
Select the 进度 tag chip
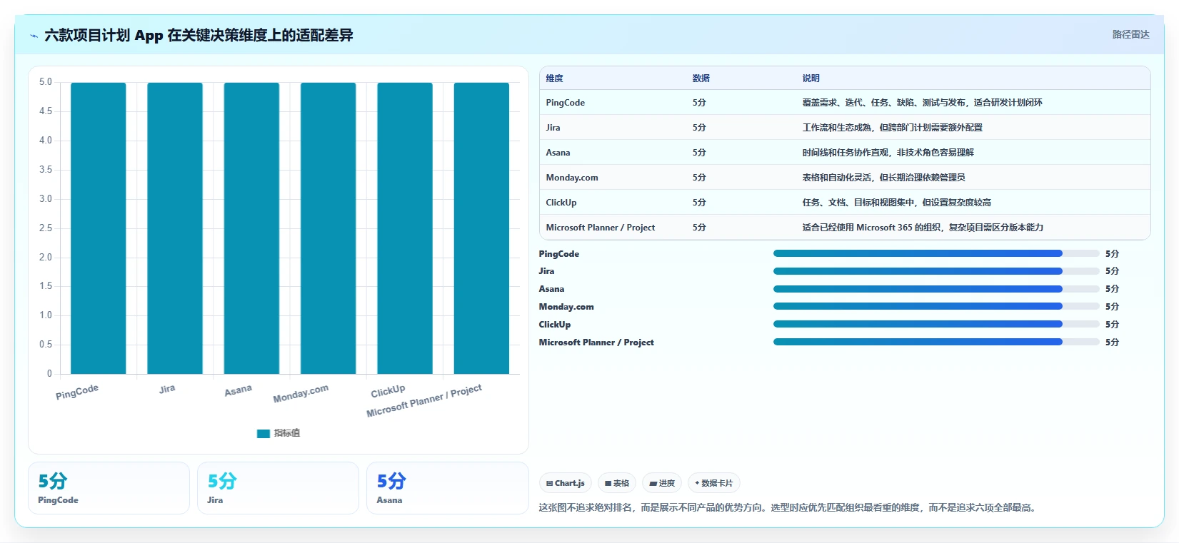click(x=662, y=483)
